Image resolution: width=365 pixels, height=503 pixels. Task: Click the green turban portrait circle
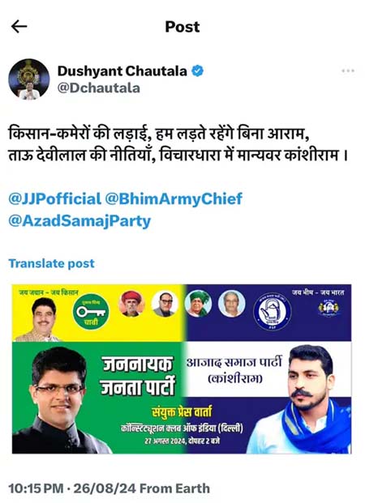tap(198, 304)
